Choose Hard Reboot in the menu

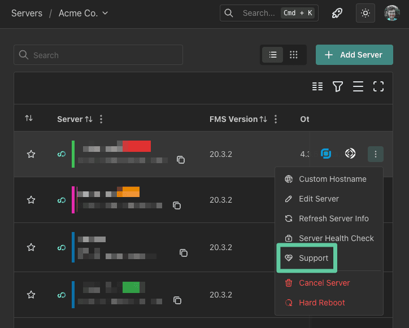[321, 303]
